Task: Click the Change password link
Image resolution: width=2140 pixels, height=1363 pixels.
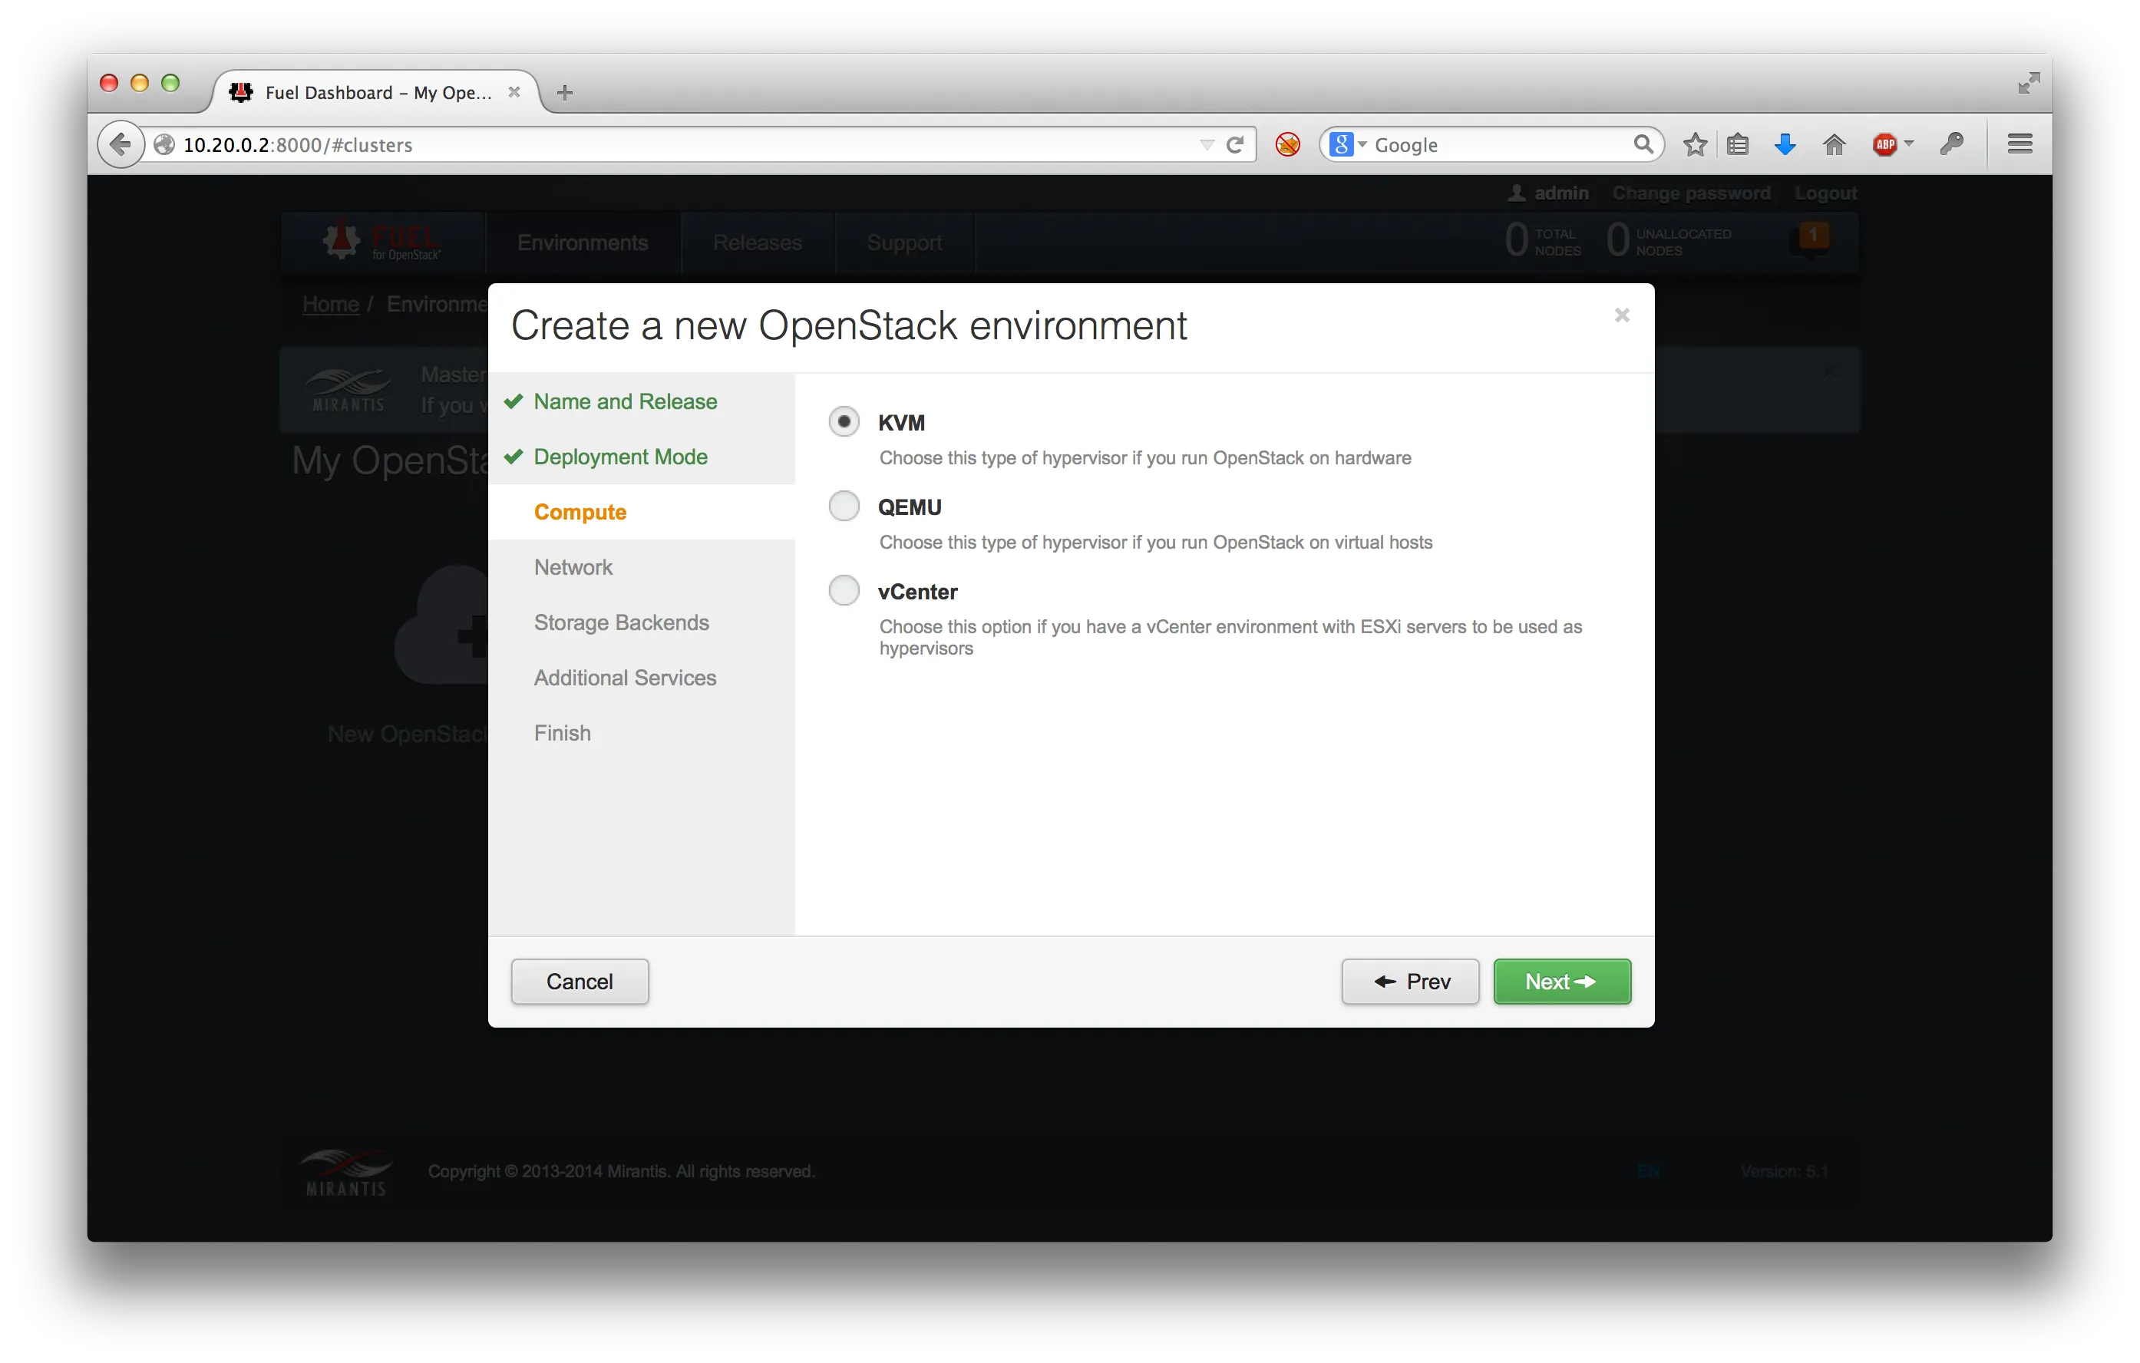Action: tap(1690, 193)
